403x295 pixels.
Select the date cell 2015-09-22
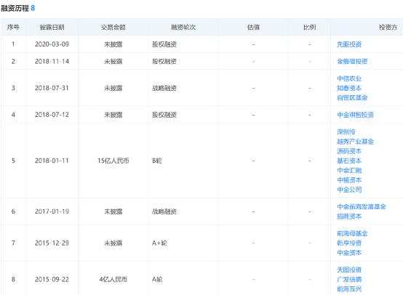pos(52,279)
